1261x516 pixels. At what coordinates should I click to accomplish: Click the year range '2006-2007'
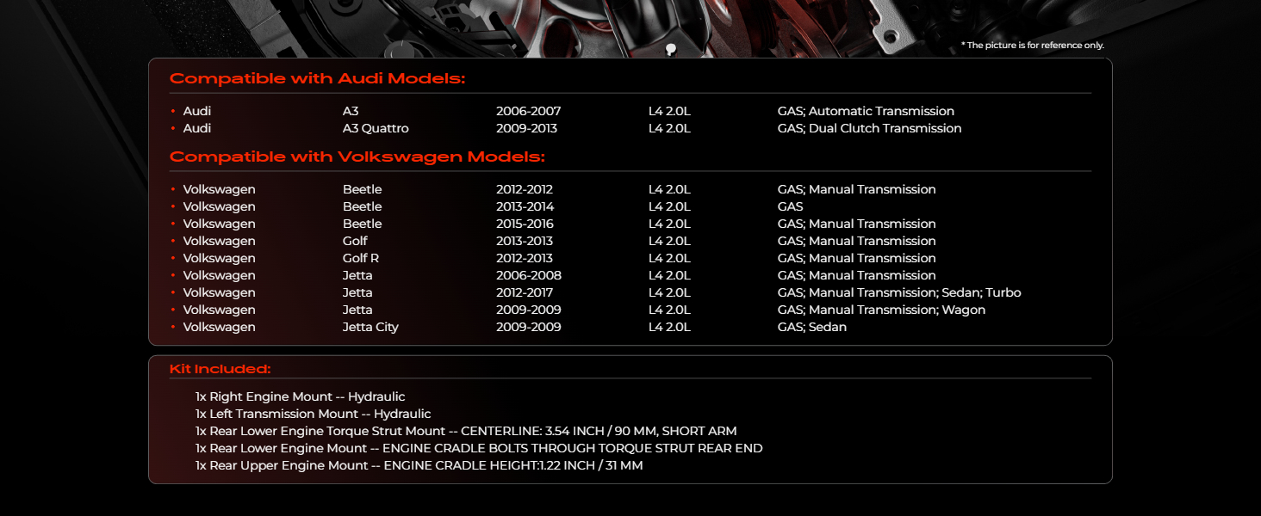coord(528,112)
